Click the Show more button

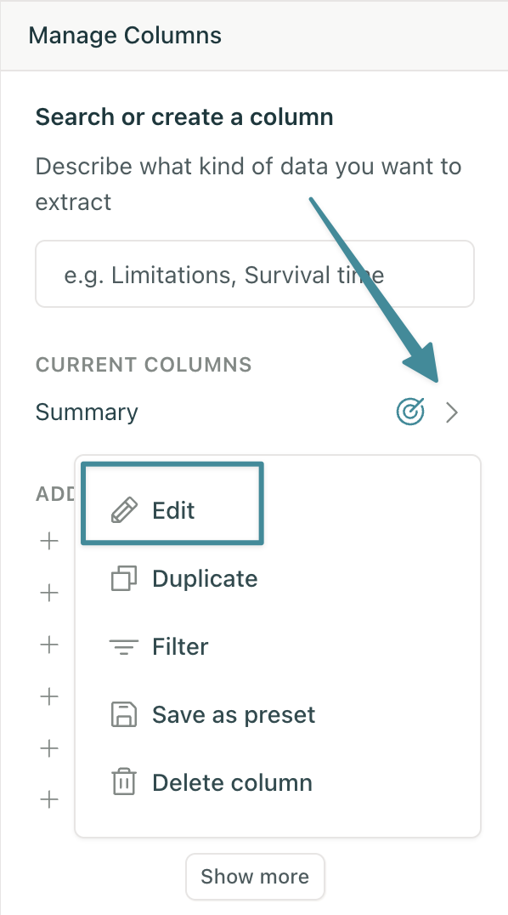255,877
